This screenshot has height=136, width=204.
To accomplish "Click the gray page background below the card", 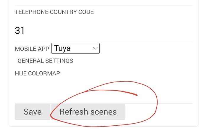I will (x=103, y=132).
